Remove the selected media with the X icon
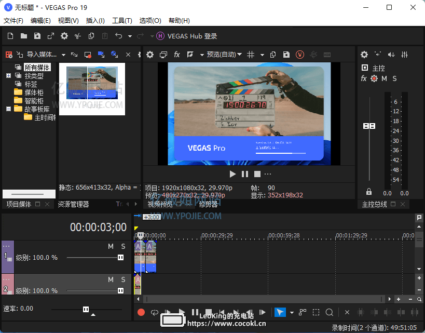 point(128,55)
